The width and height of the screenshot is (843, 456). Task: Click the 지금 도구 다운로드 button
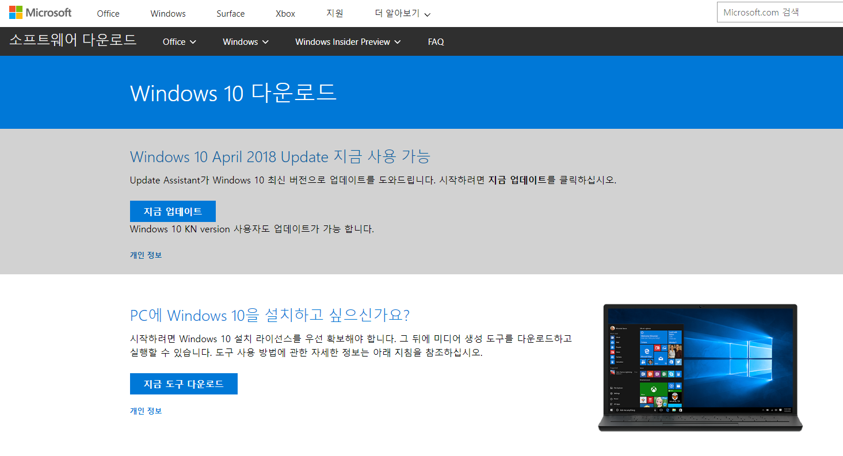coord(184,384)
